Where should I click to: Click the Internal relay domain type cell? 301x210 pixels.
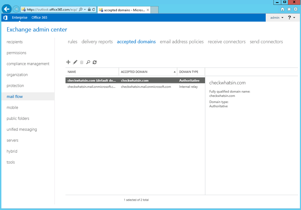[188, 87]
